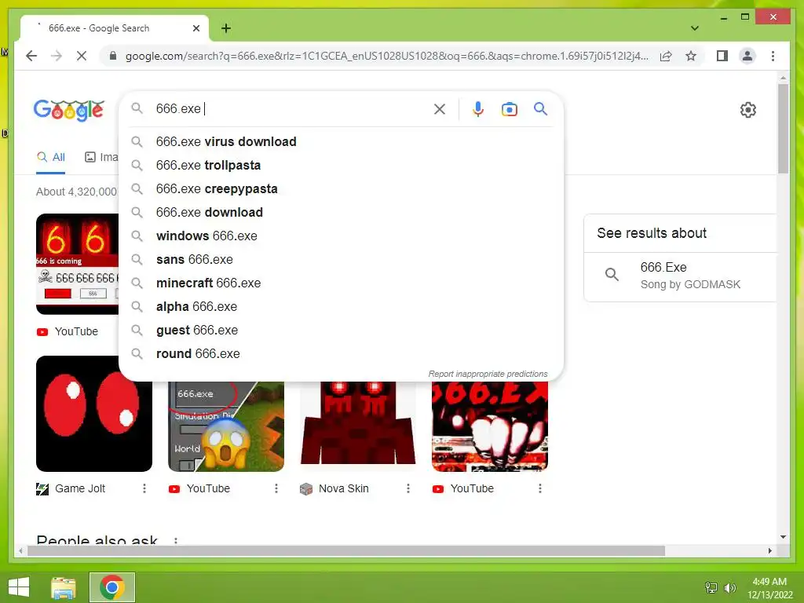Select suggestion 'sans 666.exe'
Image resolution: width=804 pixels, height=603 pixels.
pos(341,259)
